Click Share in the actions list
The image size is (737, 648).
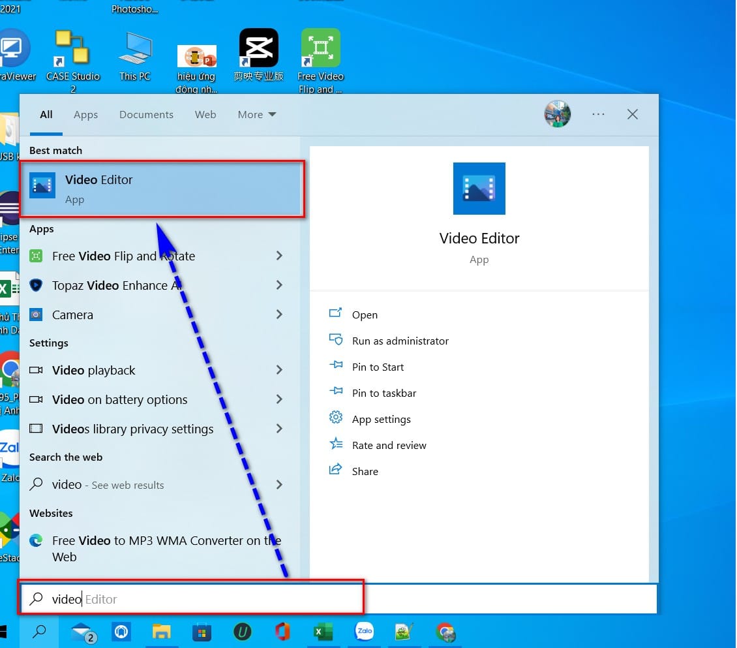pos(365,471)
